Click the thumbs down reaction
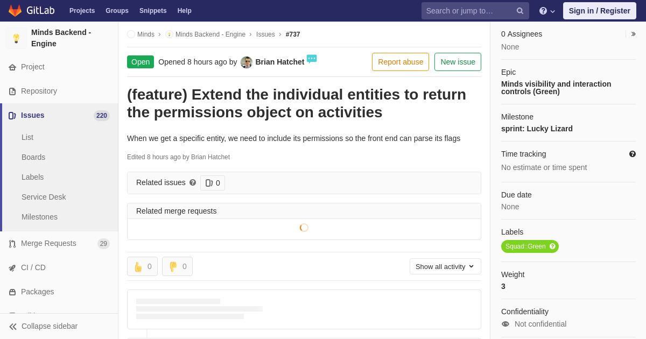This screenshot has width=646, height=339. tap(177, 266)
